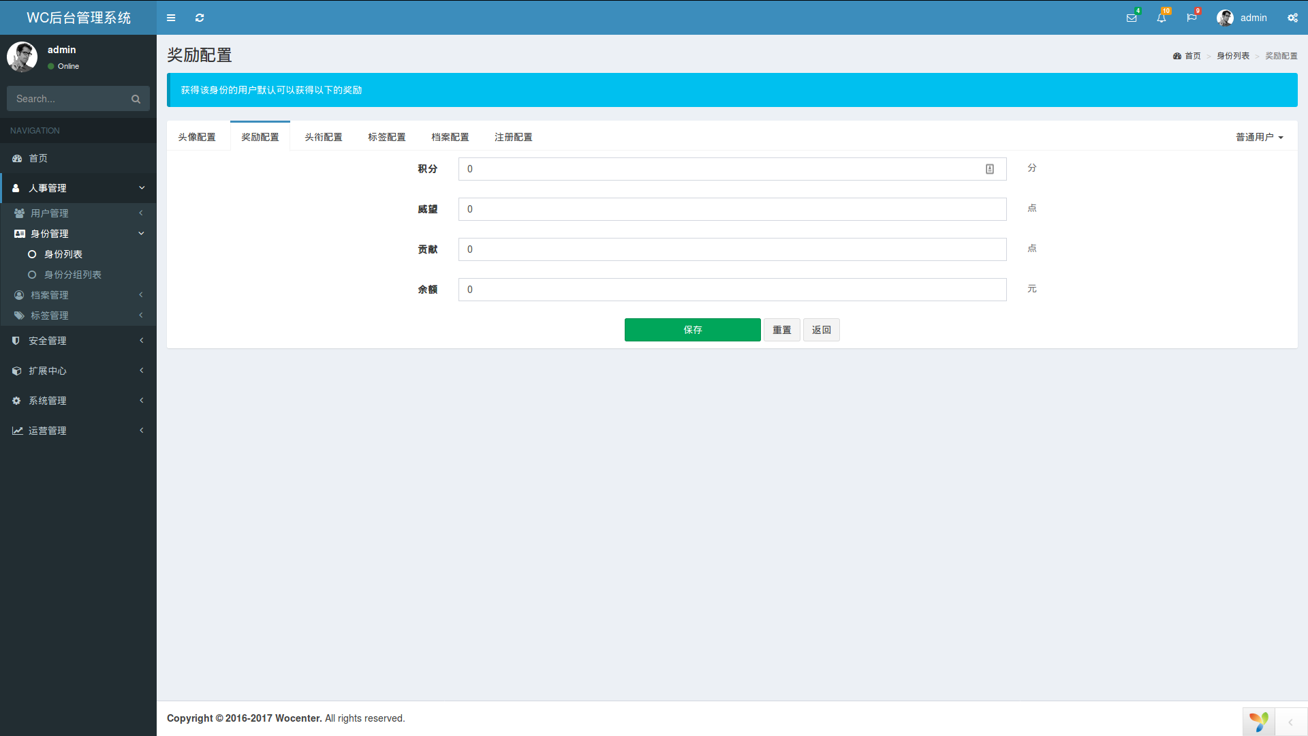Open the mail envelope notifications icon
Viewport: 1308px width, 736px height.
(1132, 18)
